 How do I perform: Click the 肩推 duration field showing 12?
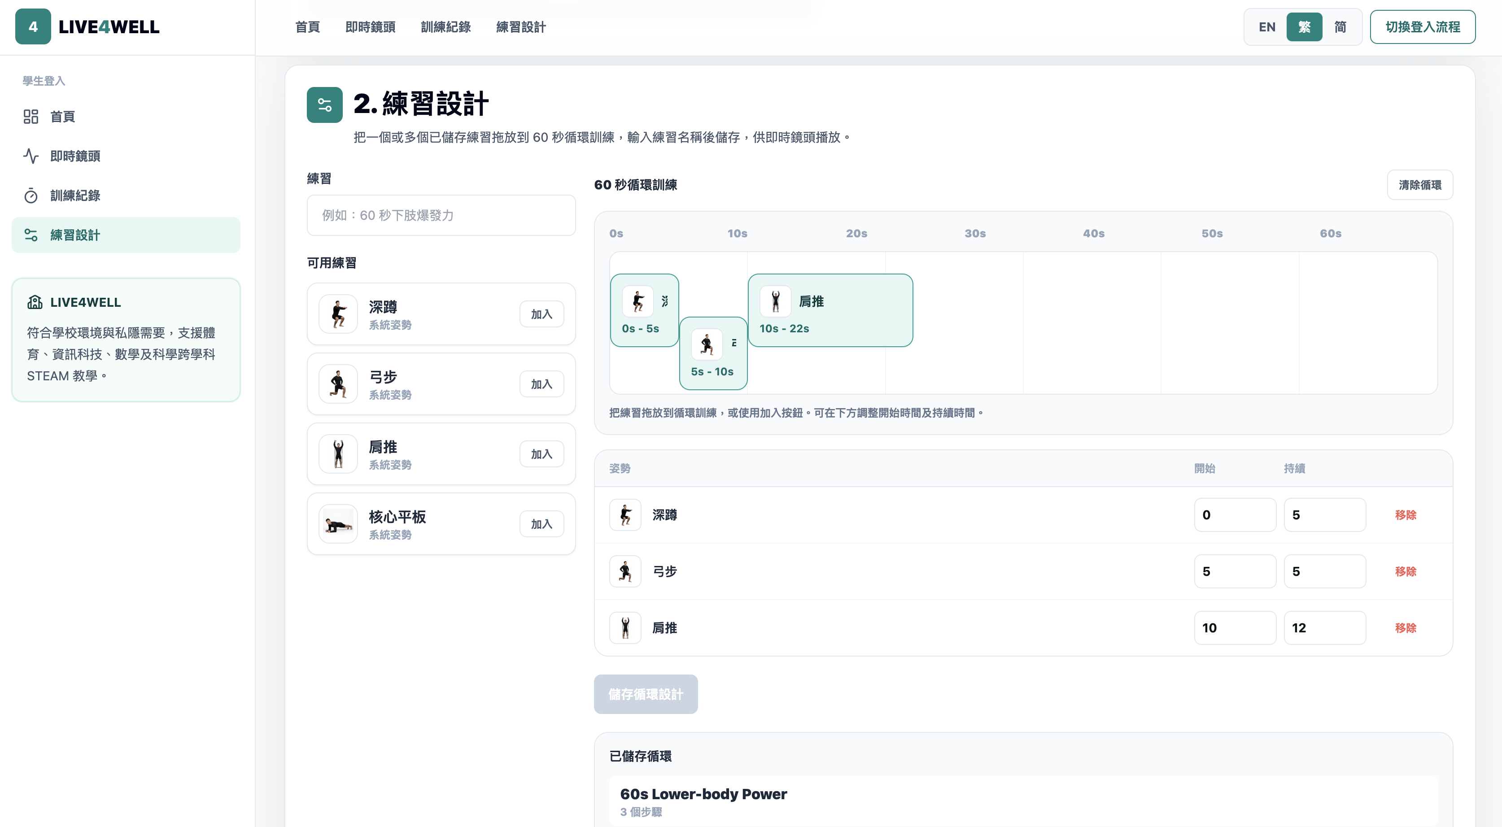1325,628
